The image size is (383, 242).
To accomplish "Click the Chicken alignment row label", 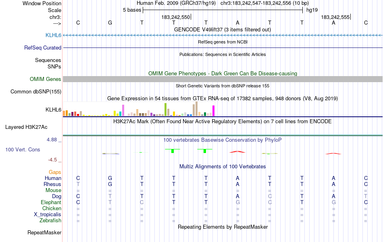I will pos(52,208).
